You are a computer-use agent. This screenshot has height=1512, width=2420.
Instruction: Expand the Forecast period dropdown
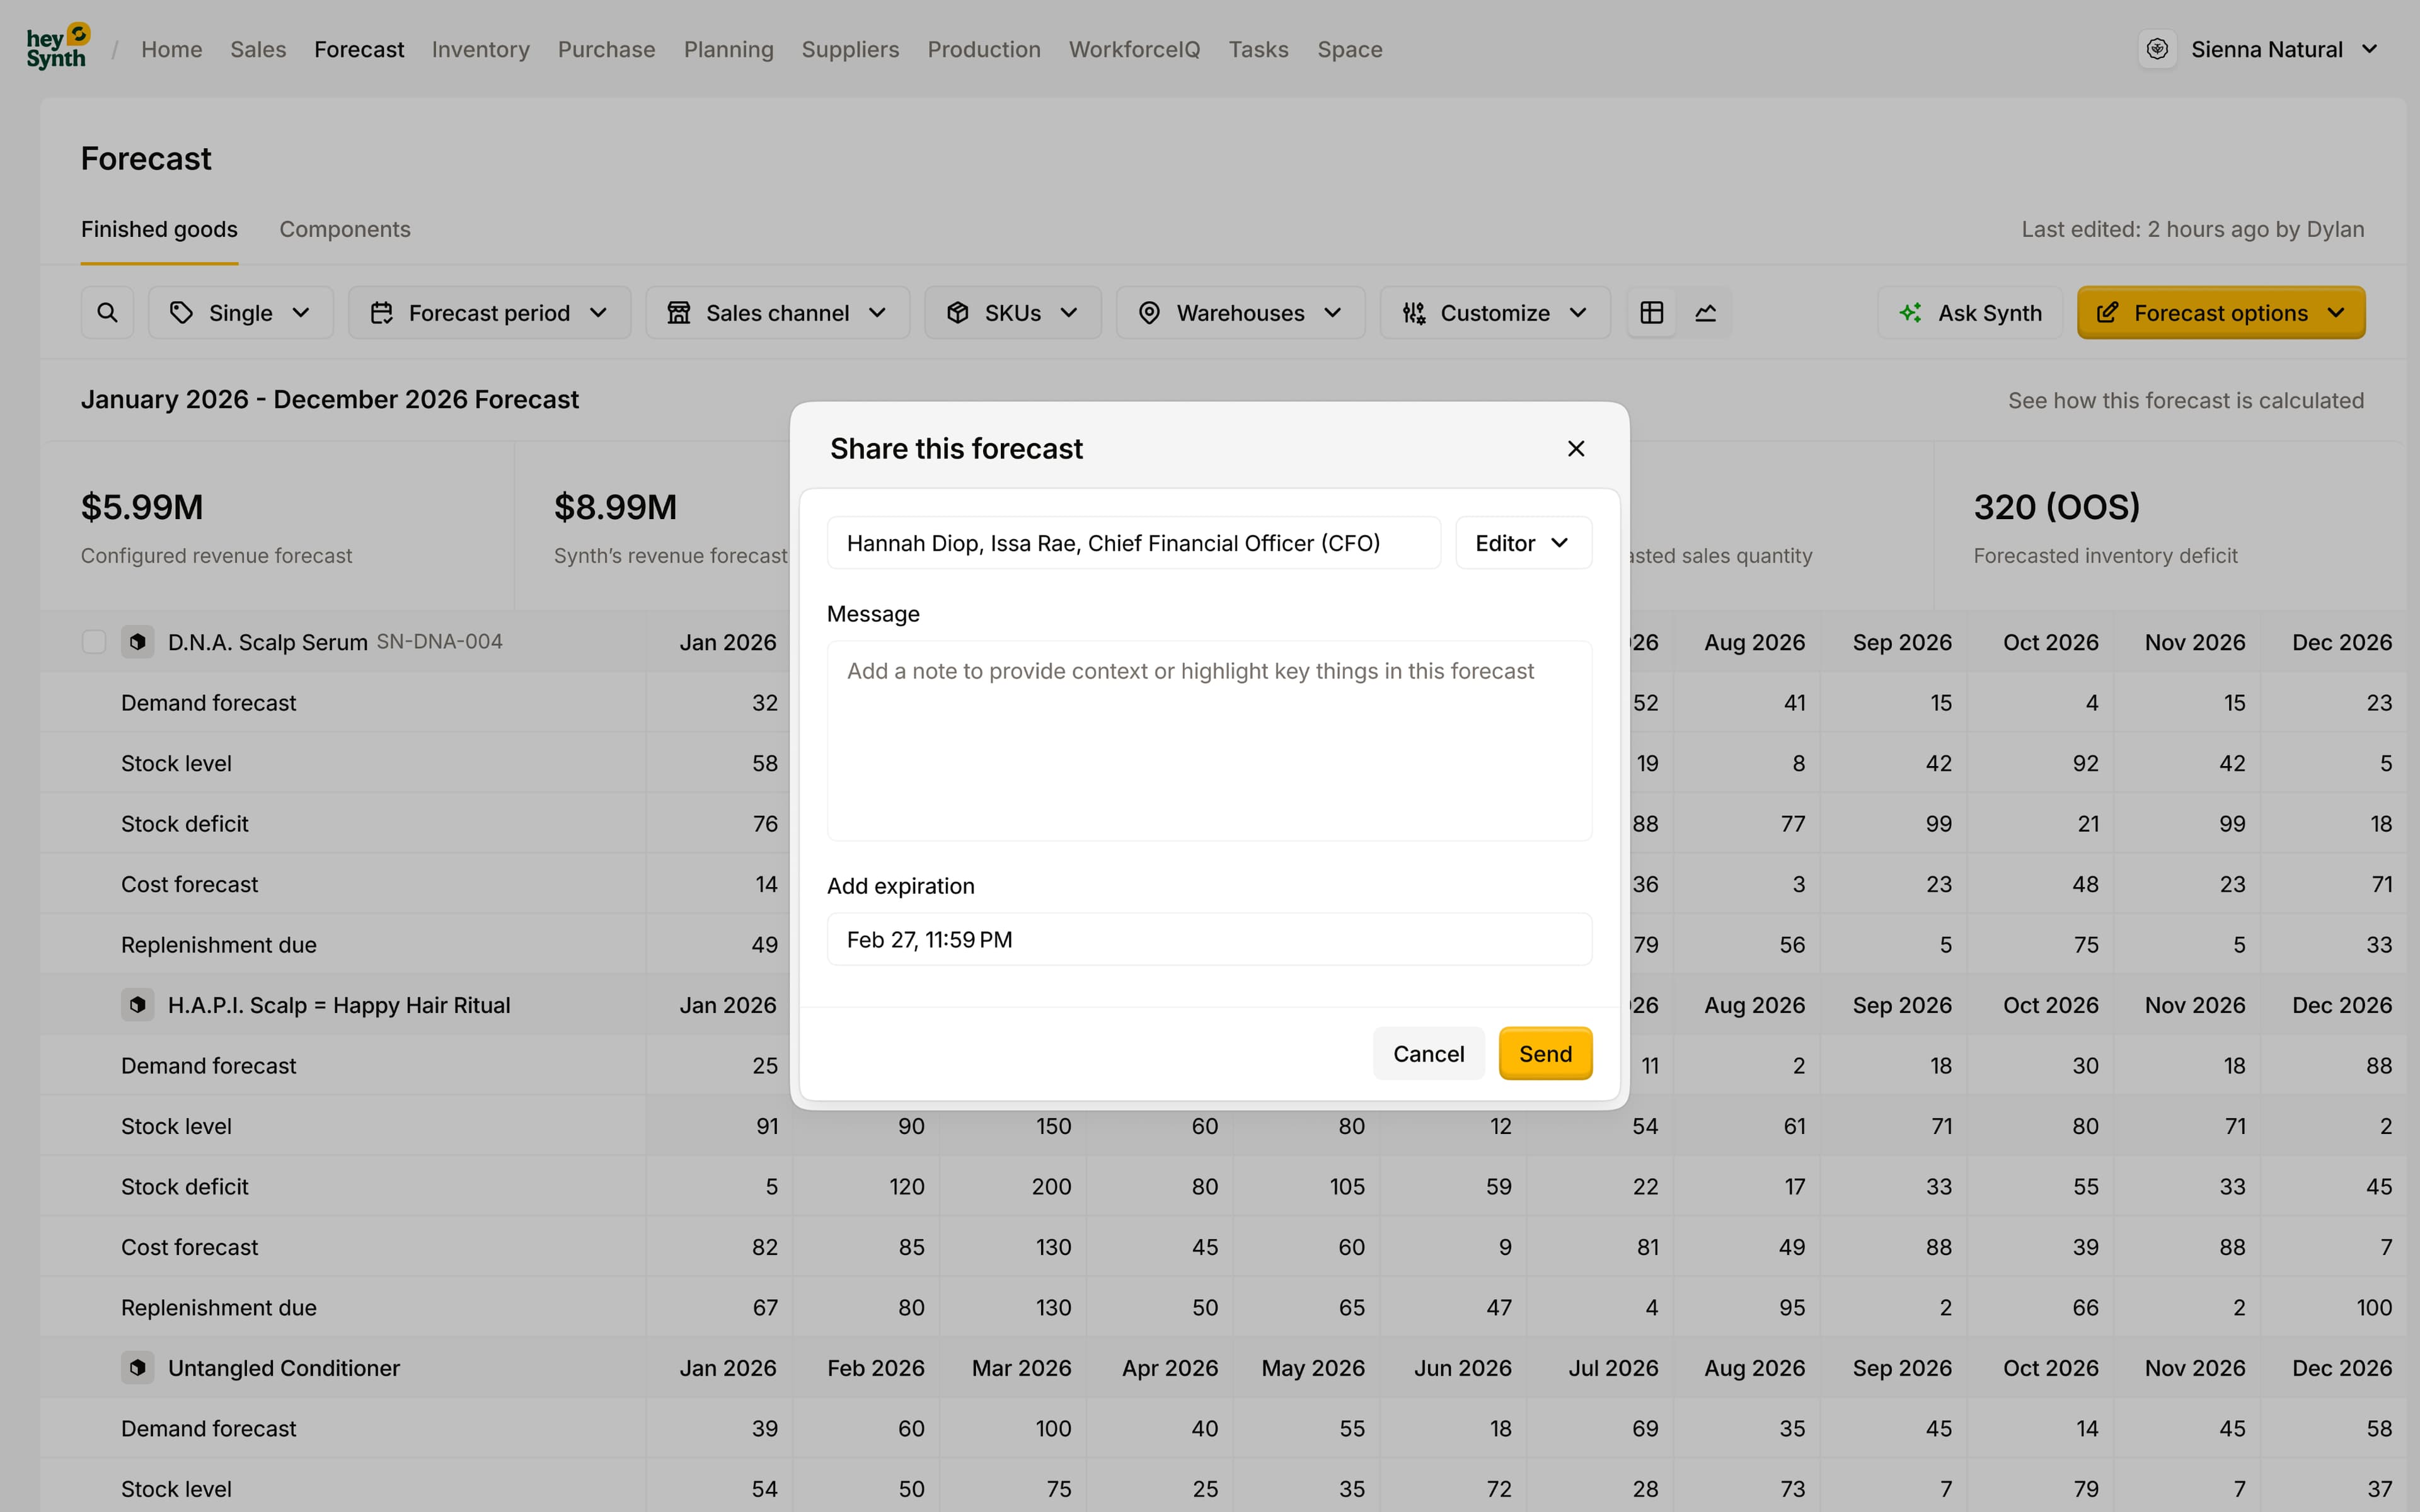click(x=489, y=313)
